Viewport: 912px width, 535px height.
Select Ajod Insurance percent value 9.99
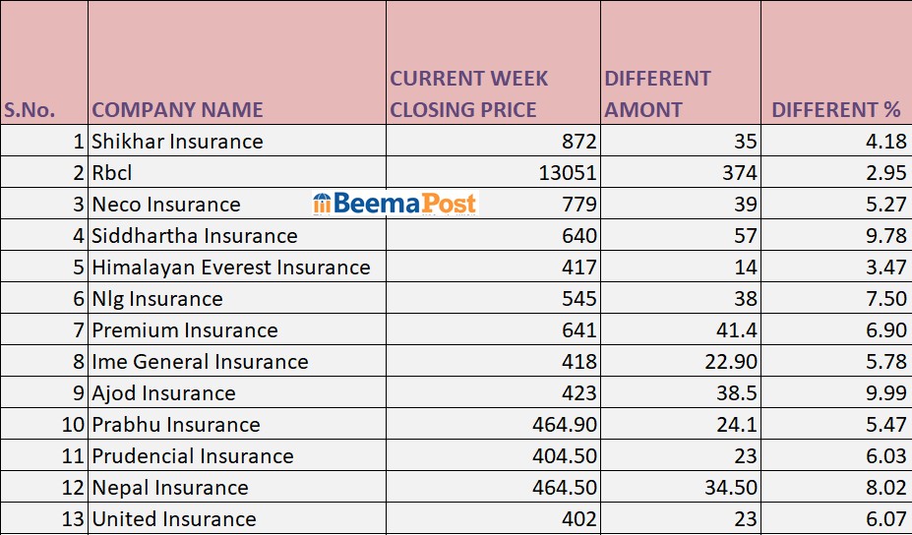tap(886, 392)
